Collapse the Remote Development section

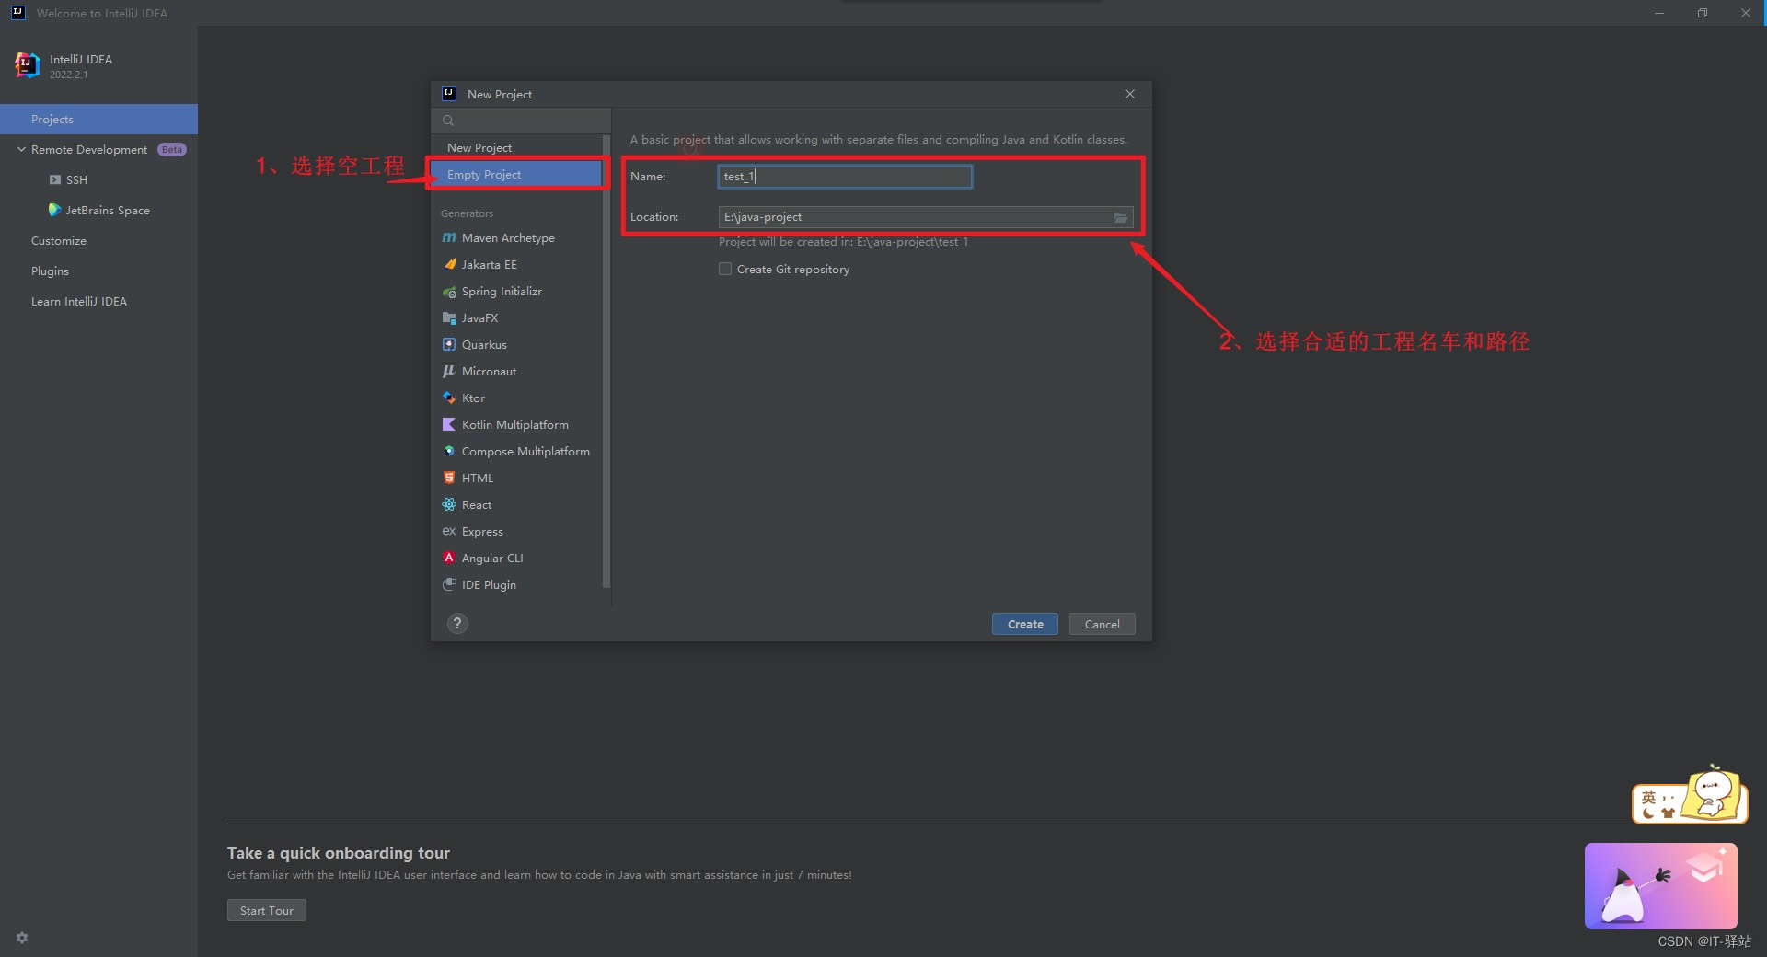tap(21, 149)
